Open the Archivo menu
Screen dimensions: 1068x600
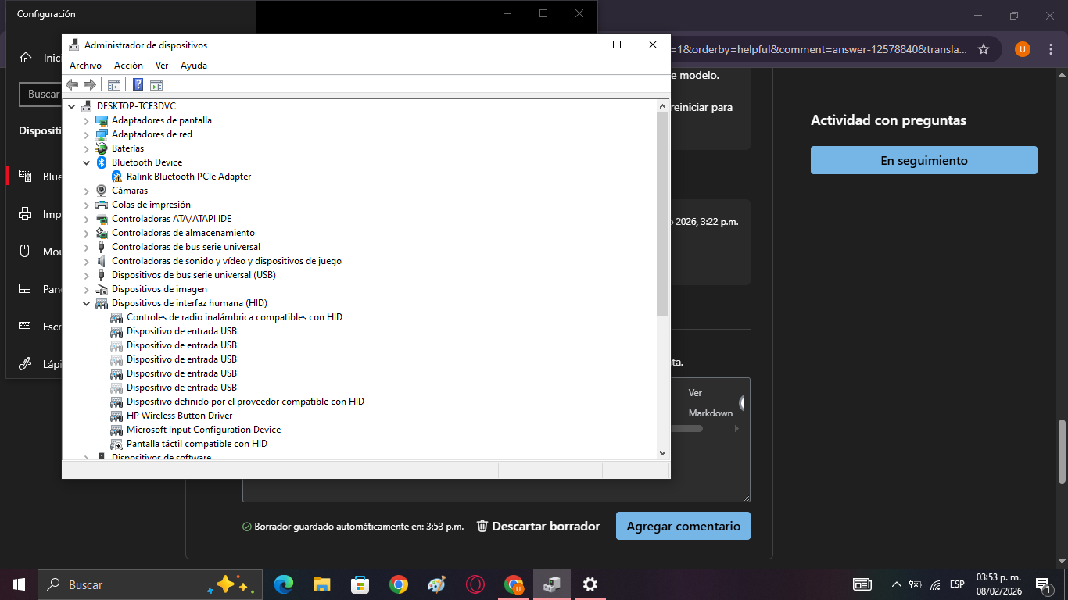[85, 66]
